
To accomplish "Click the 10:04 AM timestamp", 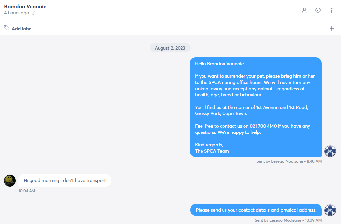I will [27, 191].
